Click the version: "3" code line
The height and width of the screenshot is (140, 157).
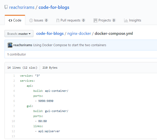coord(30,76)
